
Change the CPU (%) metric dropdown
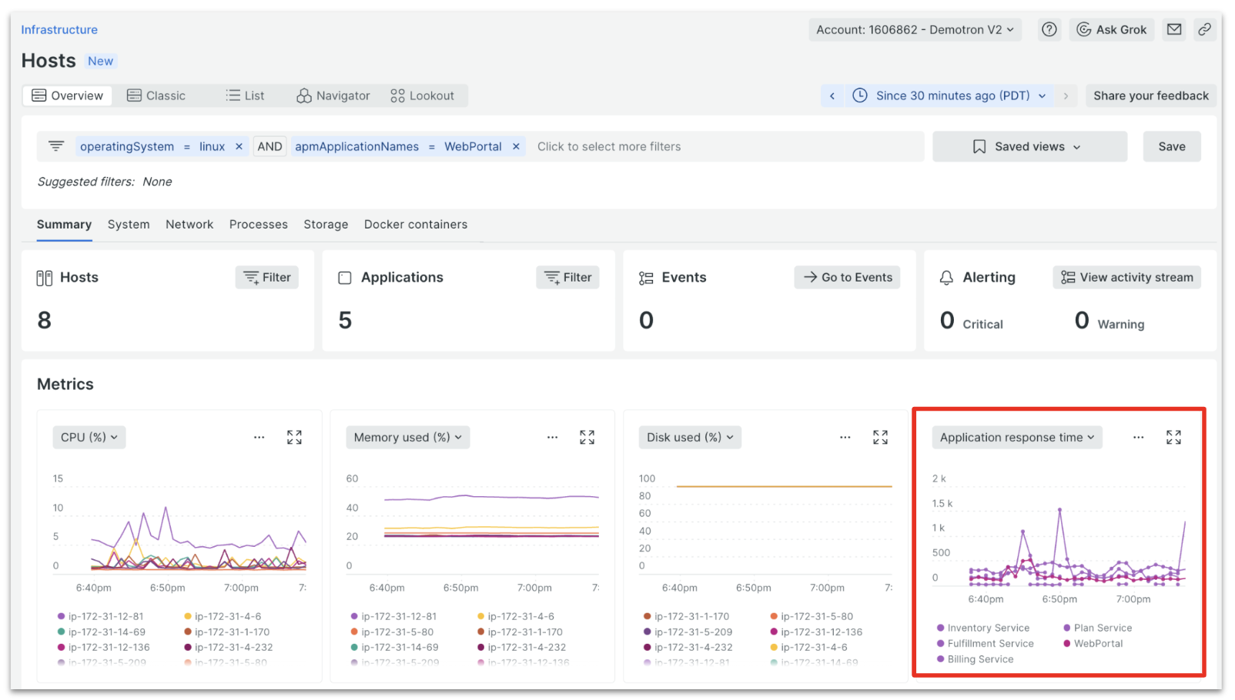89,438
